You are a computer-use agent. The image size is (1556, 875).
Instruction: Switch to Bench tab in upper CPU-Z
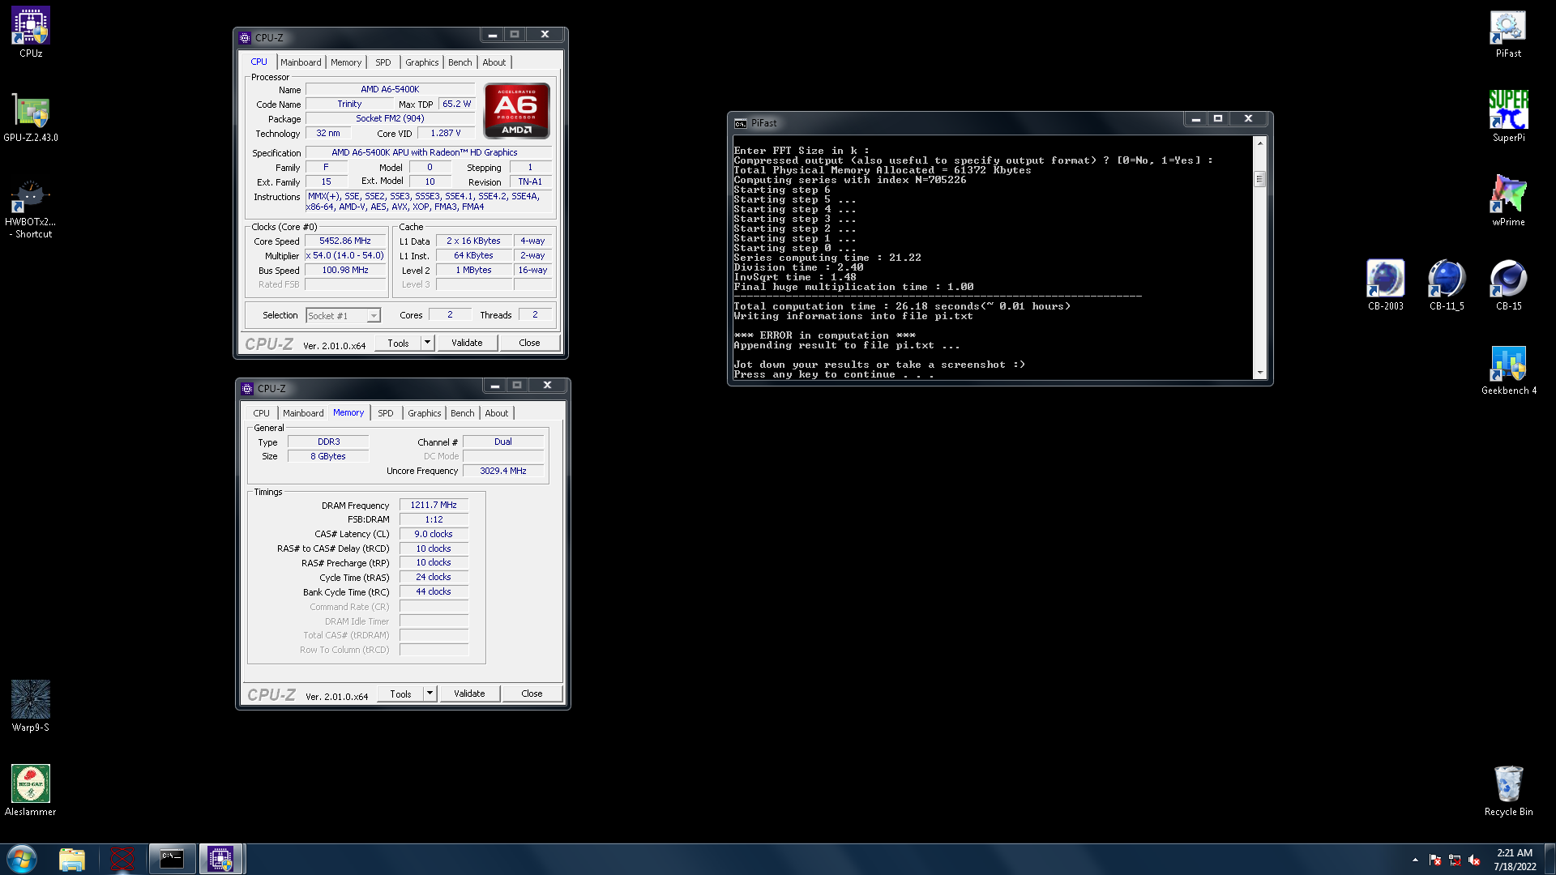point(460,62)
